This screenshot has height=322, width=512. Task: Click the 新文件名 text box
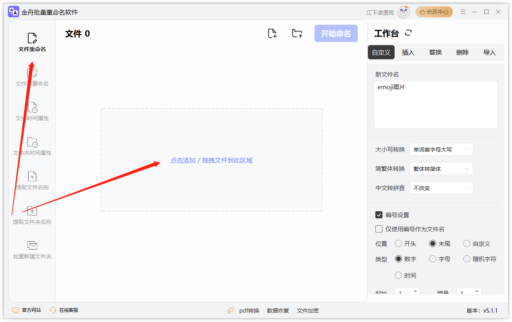click(436, 105)
